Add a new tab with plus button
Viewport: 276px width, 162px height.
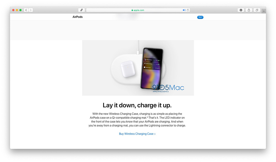[x=264, y=11]
